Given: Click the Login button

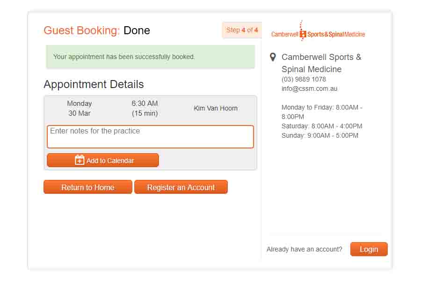Looking at the screenshot, I should (x=369, y=249).
